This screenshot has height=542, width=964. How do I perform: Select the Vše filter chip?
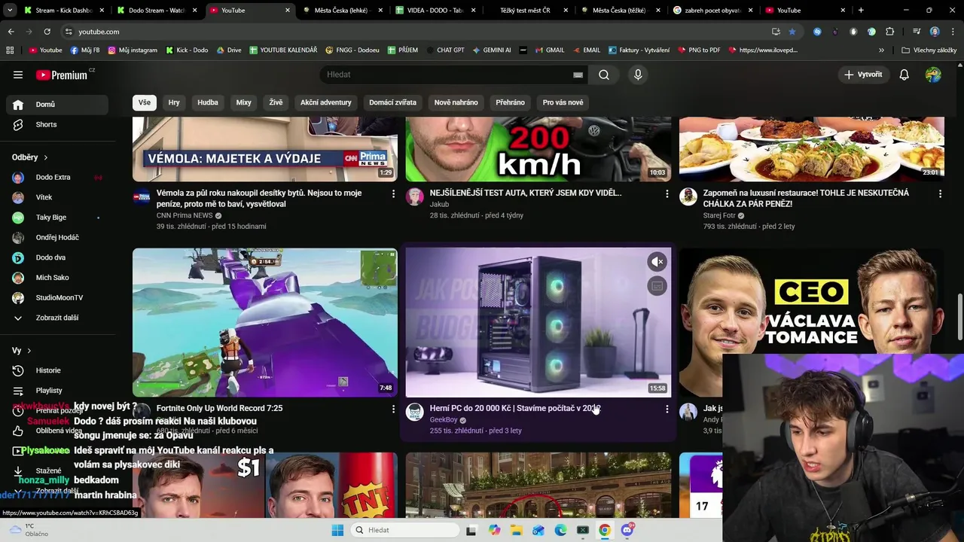click(144, 102)
